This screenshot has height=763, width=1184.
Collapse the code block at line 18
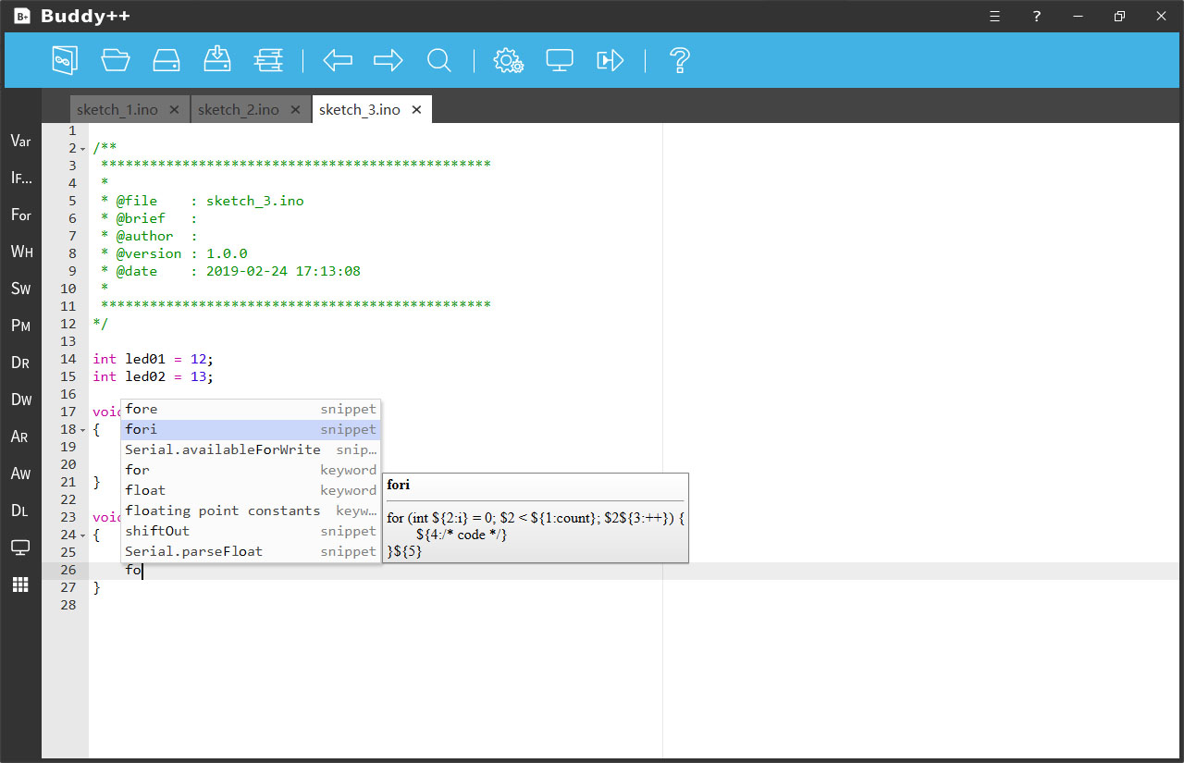[83, 430]
